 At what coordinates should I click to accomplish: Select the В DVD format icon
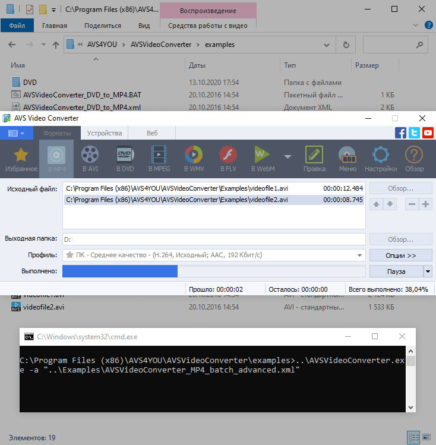coord(125,159)
